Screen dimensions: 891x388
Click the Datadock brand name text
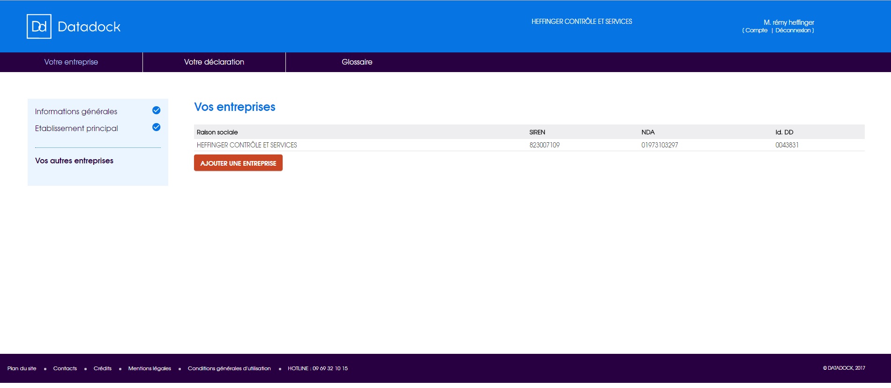89,27
